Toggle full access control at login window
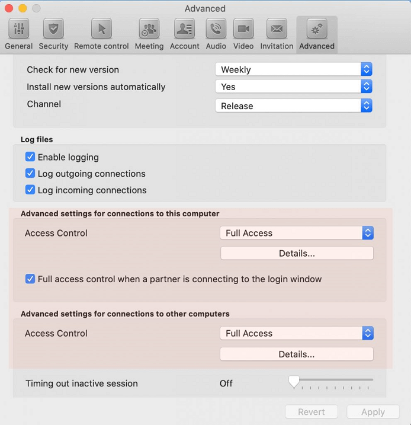Screen dimensions: 411x425 (30, 279)
